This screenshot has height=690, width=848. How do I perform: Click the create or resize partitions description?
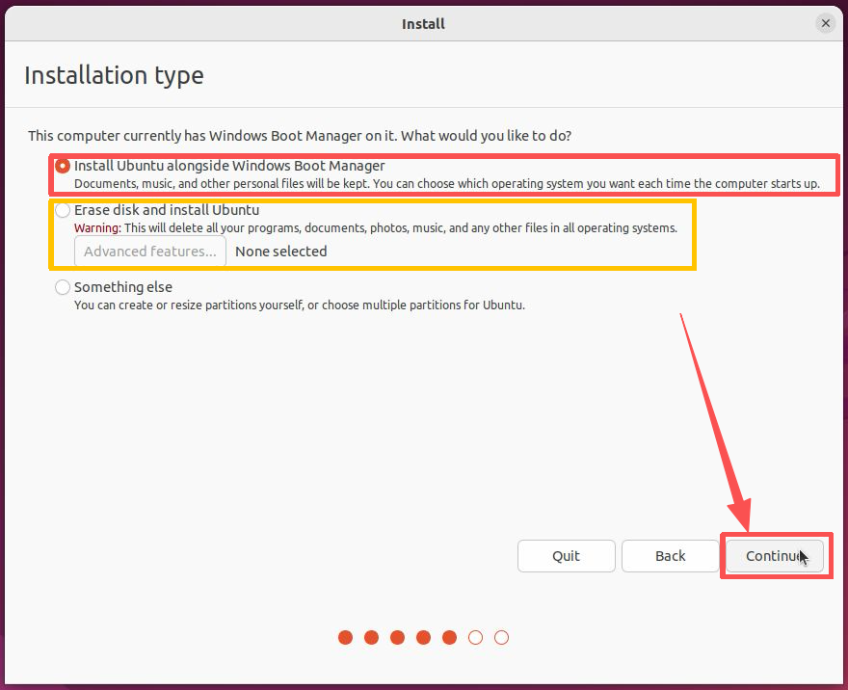pyautogui.click(x=299, y=305)
